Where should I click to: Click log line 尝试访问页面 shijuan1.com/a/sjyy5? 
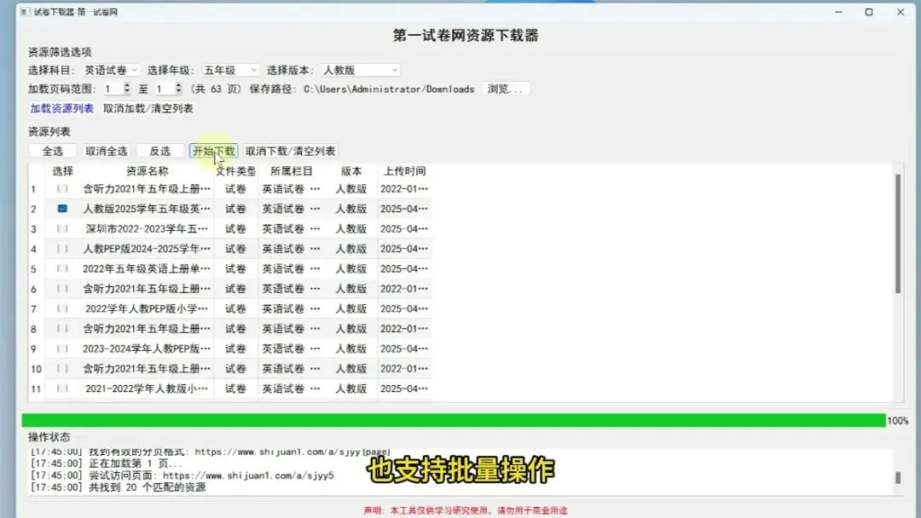pyautogui.click(x=182, y=475)
